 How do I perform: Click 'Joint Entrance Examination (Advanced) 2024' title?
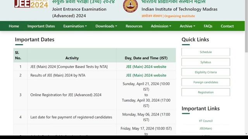tap(79, 12)
